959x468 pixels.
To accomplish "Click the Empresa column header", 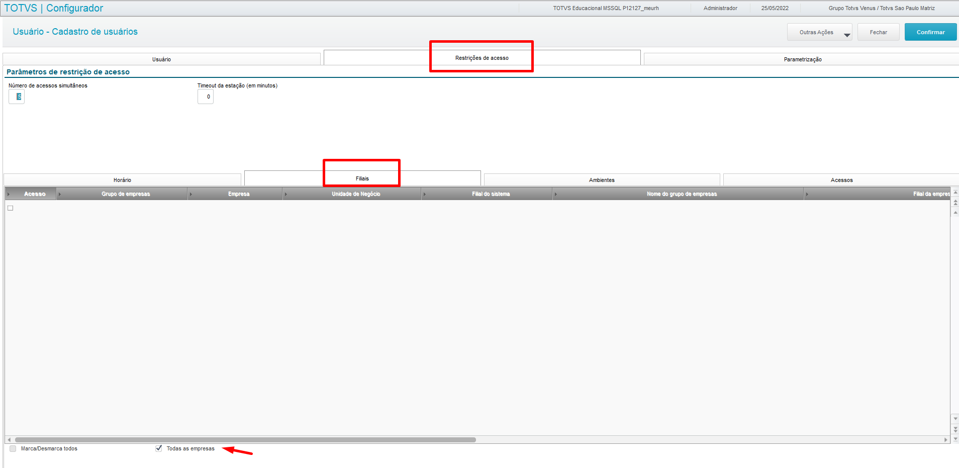I will [236, 194].
